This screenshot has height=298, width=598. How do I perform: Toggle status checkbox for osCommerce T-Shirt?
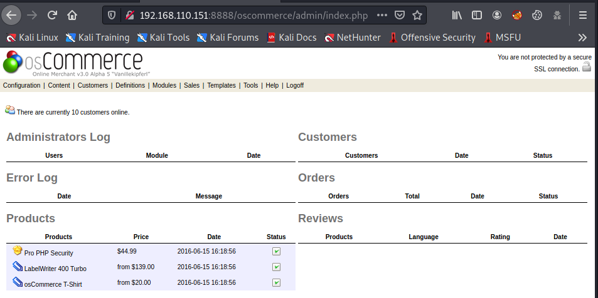pos(276,283)
